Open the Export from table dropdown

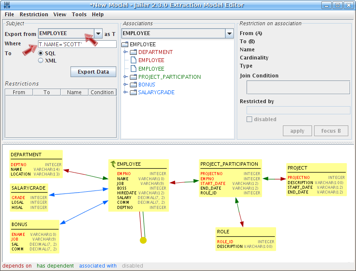98,34
